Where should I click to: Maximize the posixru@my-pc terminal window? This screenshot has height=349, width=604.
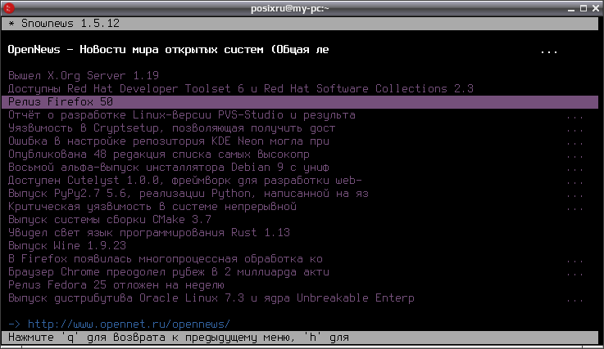coord(584,8)
